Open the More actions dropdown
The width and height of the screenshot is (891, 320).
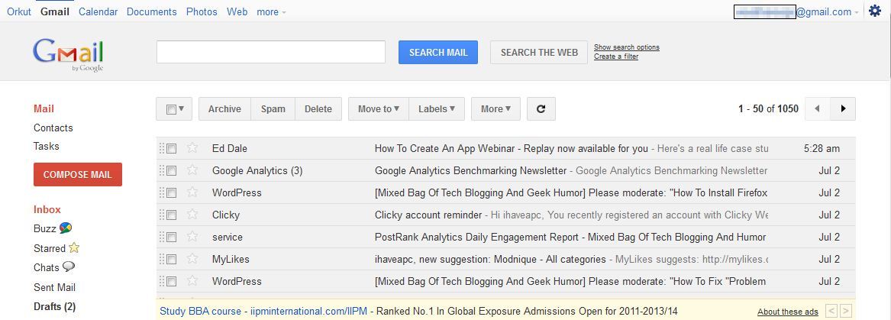pyautogui.click(x=496, y=109)
